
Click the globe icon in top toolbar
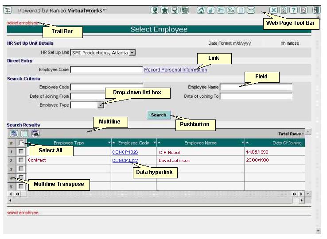point(155,10)
